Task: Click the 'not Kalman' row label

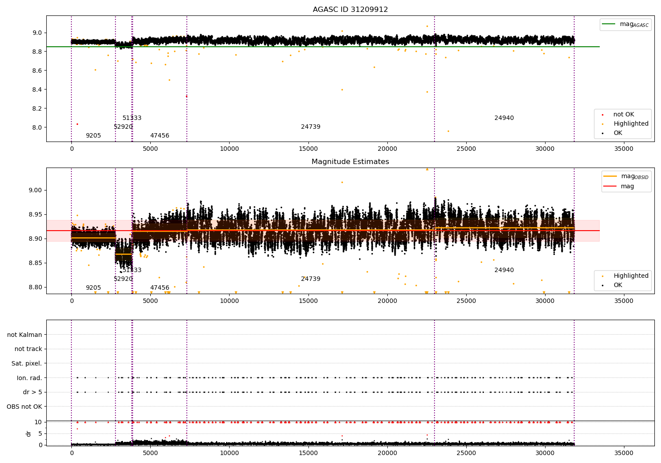Action: coord(25,335)
